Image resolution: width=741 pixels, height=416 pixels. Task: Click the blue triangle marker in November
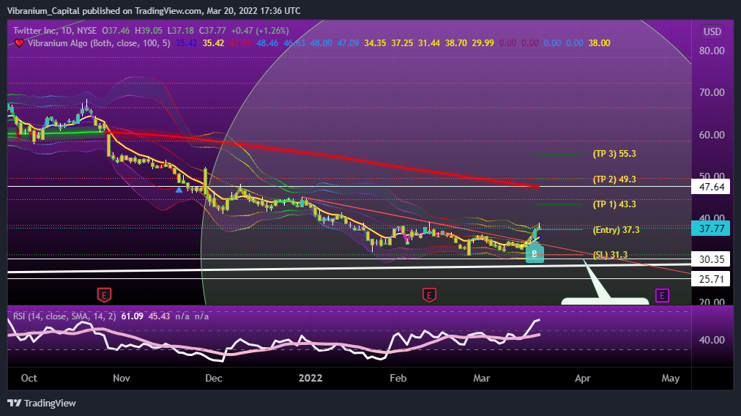point(179,190)
